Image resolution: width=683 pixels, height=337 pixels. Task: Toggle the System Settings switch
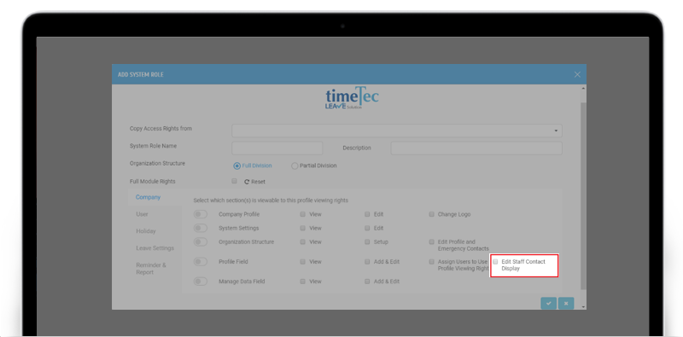coord(201,228)
